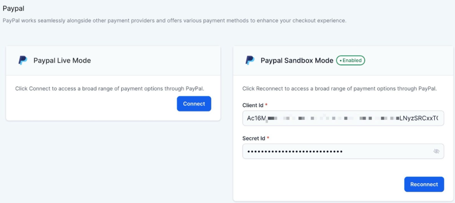This screenshot has width=455, height=203.
Task: Show the Secret Id using eye icon
Action: 436,151
